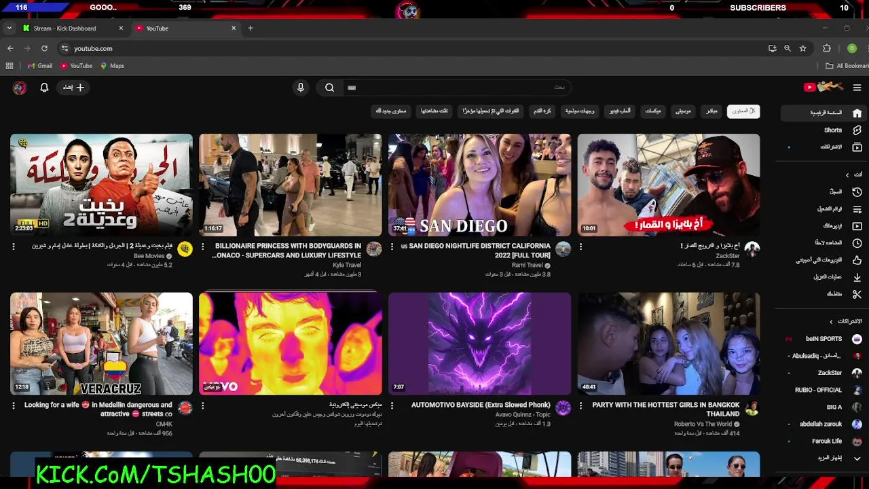Viewport: 869px width, 489px height.
Task: Open 'Roberto Vs The World' channel name
Action: point(703,424)
